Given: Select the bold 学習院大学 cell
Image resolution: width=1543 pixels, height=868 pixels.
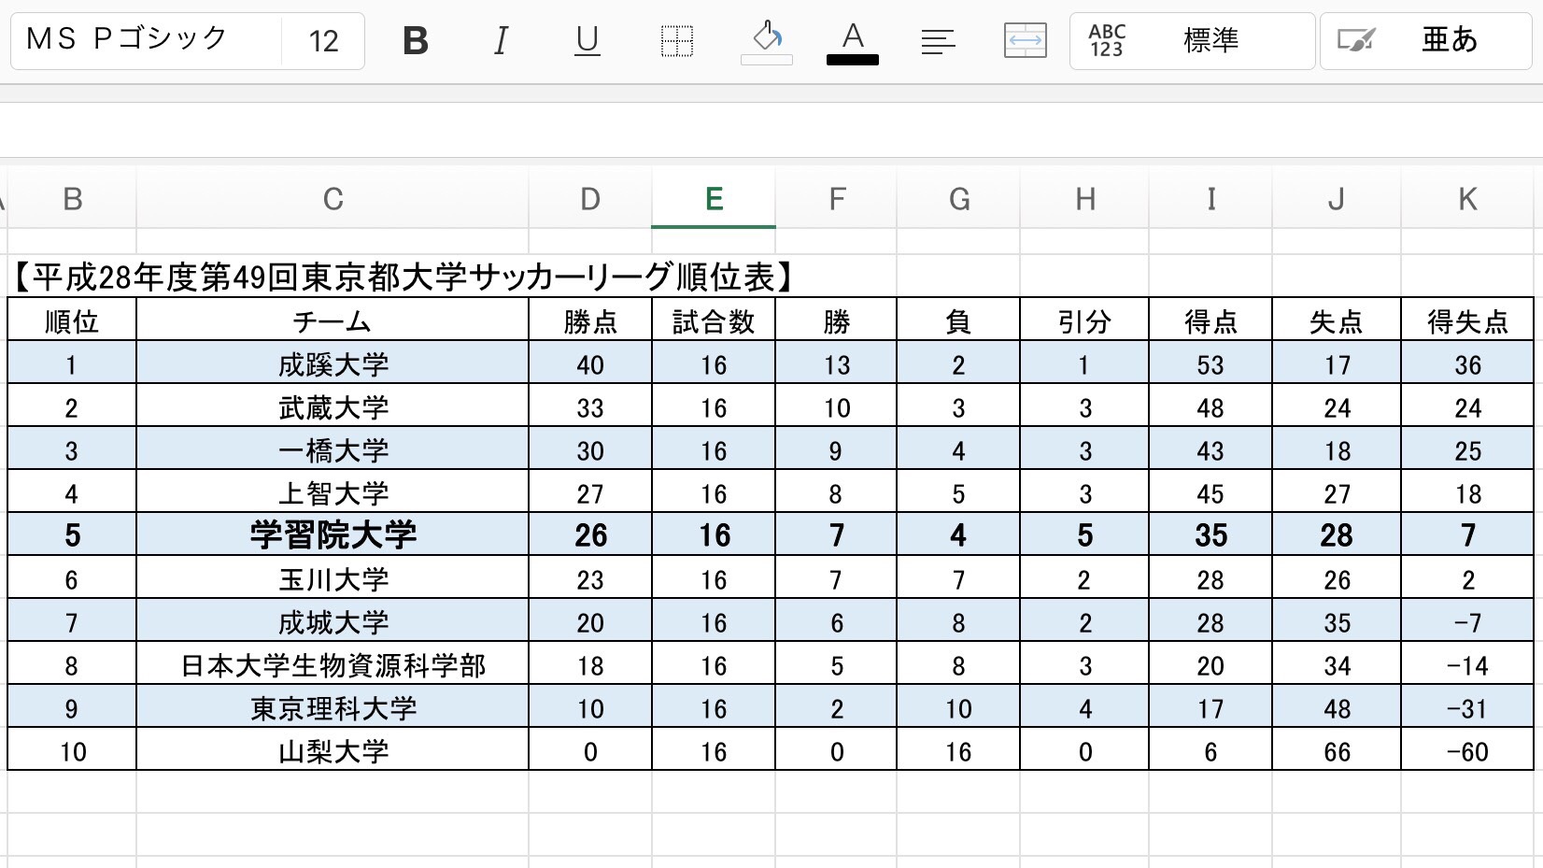Looking at the screenshot, I should click(x=333, y=535).
